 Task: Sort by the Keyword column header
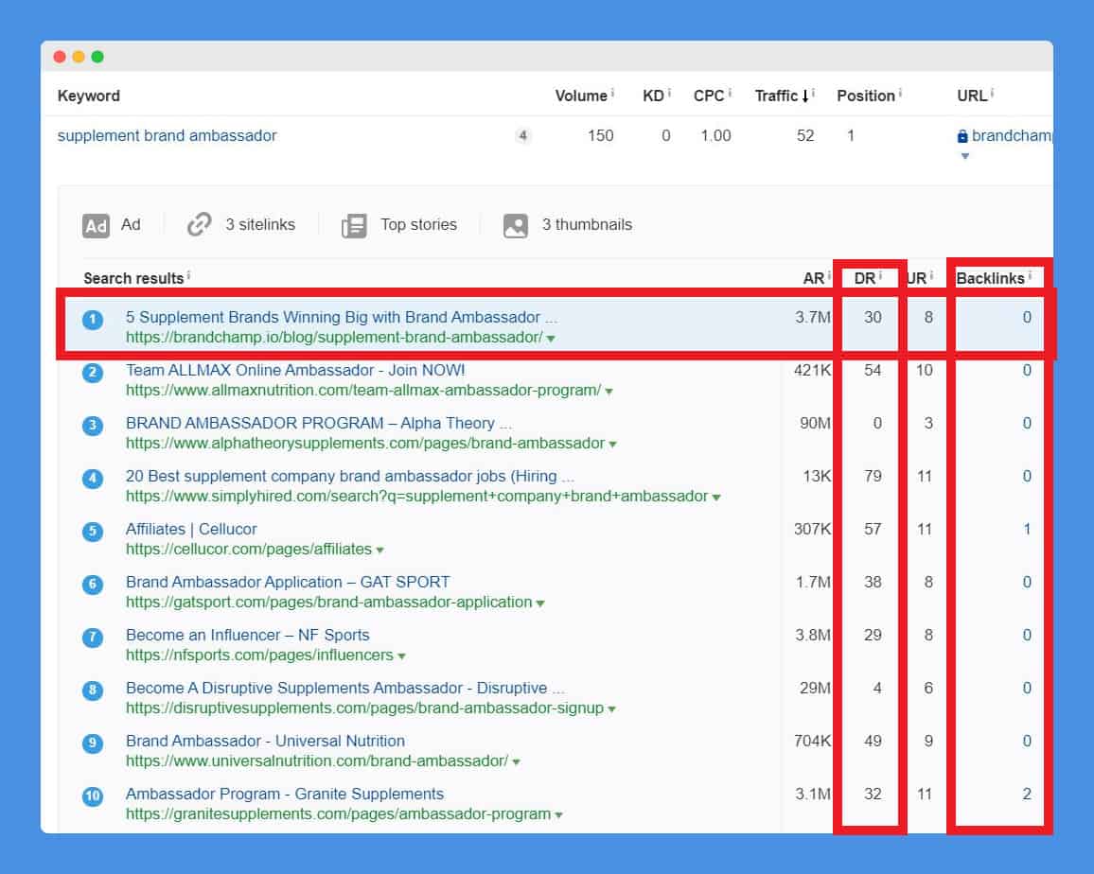[89, 96]
